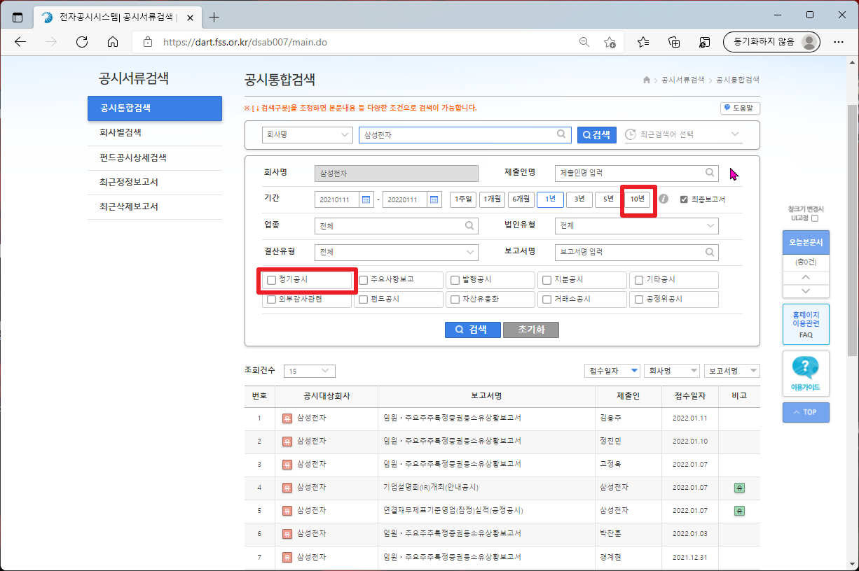The width and height of the screenshot is (859, 571).
Task: Select the 1주일 period button
Action: pyautogui.click(x=463, y=199)
